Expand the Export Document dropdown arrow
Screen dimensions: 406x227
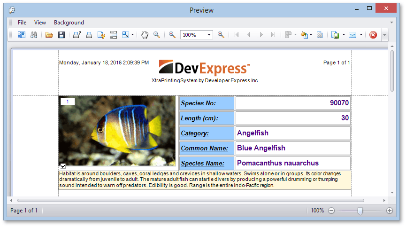[x=344, y=35]
